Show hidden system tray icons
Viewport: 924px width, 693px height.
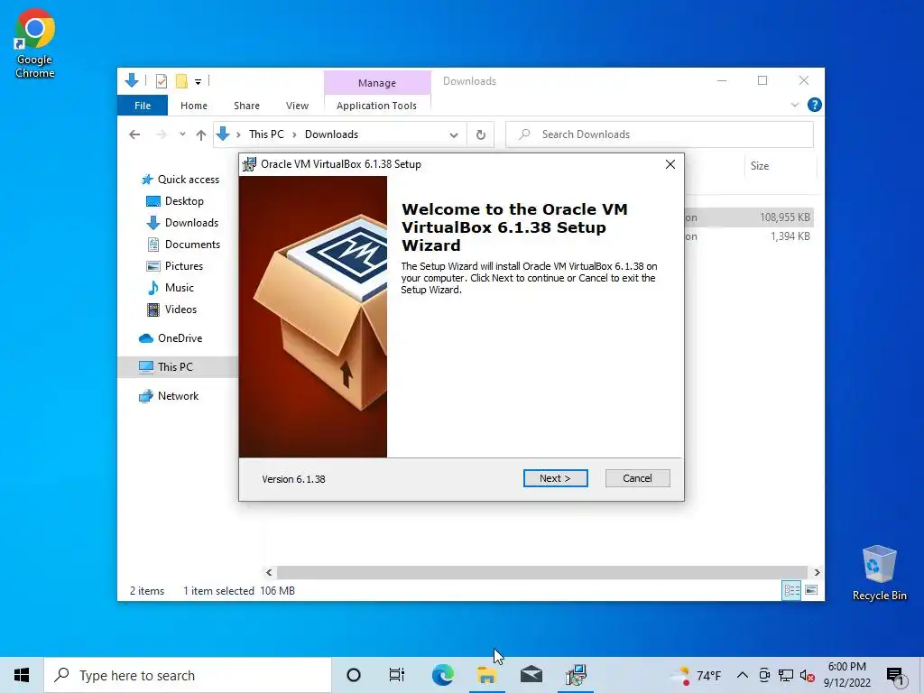pos(743,675)
